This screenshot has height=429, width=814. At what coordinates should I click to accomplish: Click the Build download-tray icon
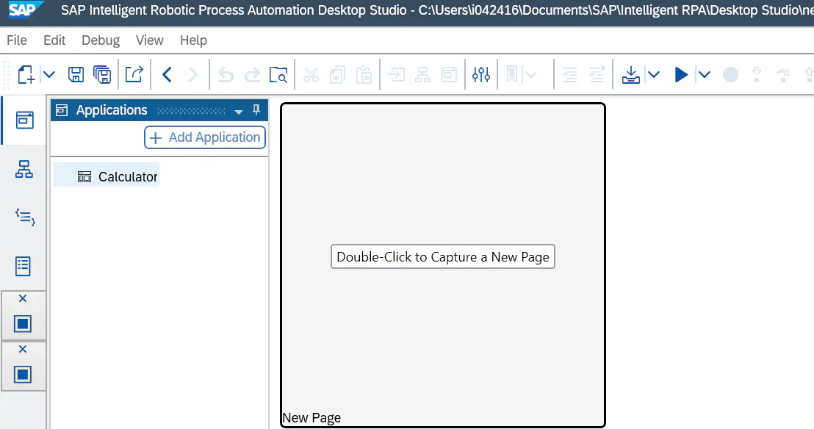tap(631, 75)
